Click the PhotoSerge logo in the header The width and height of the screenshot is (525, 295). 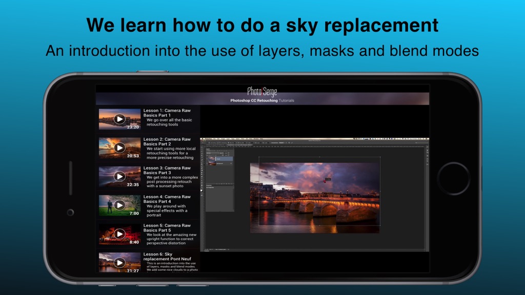click(262, 91)
